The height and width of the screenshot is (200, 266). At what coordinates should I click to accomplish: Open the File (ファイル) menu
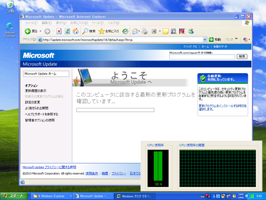click(x=31, y=23)
